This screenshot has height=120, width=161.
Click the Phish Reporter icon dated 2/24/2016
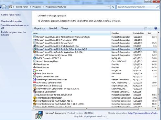[x=35, y=64]
